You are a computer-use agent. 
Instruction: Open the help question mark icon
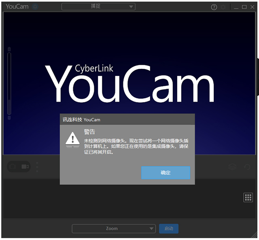(214, 7)
